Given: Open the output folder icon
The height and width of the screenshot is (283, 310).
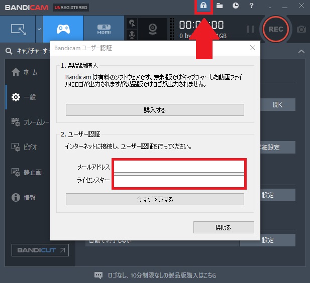Looking at the screenshot, I should [220, 6].
